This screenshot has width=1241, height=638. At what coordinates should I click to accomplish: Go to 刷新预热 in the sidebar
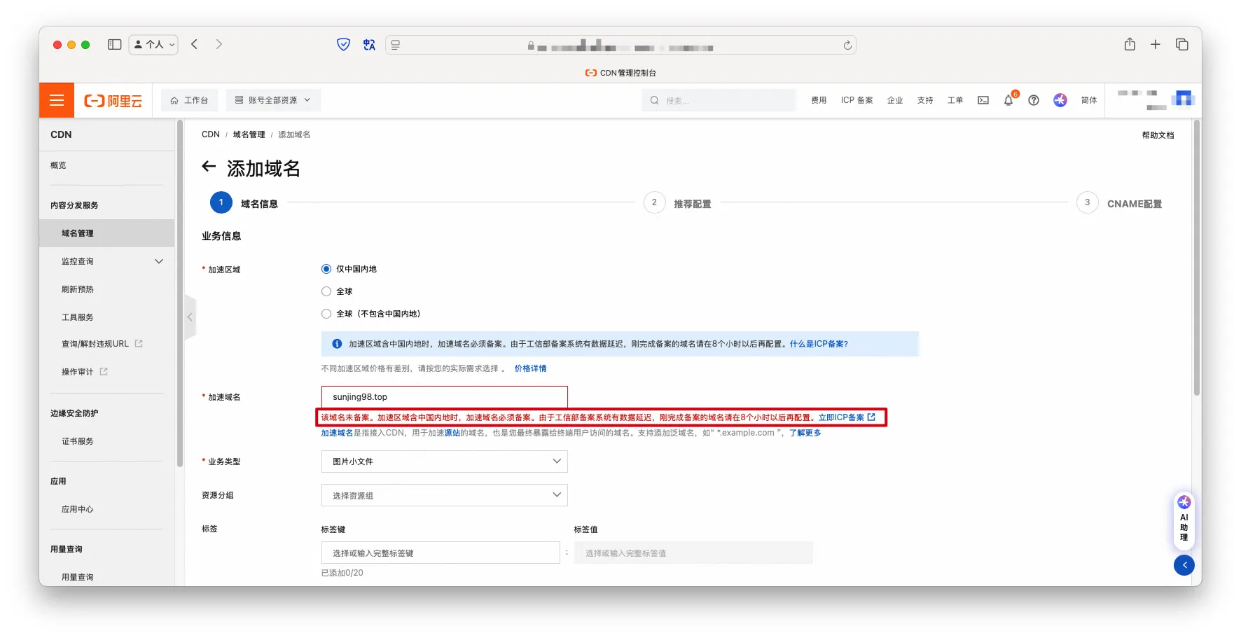[78, 289]
